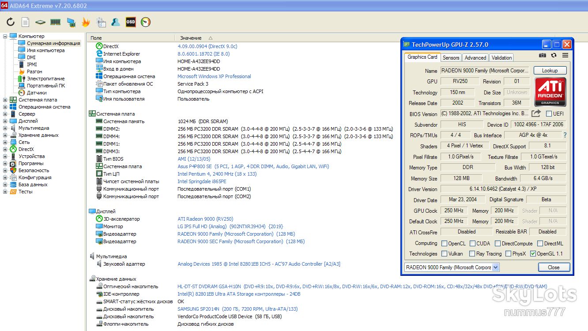Toggle the OpenCL checkbox
This screenshot has height=331, width=588.
[x=444, y=243]
